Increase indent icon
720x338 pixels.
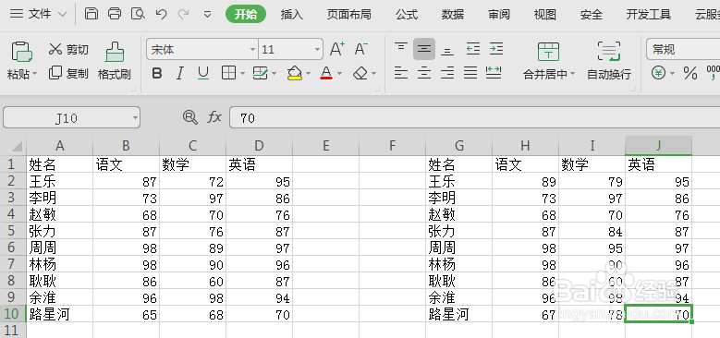click(496, 49)
